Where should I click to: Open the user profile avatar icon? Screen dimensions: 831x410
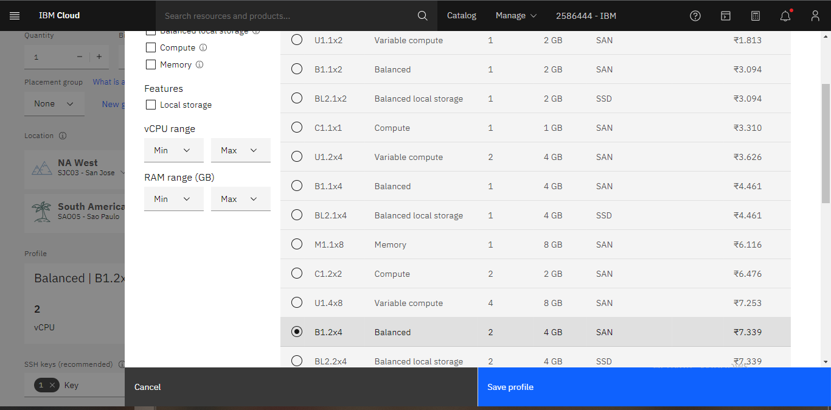tap(815, 16)
